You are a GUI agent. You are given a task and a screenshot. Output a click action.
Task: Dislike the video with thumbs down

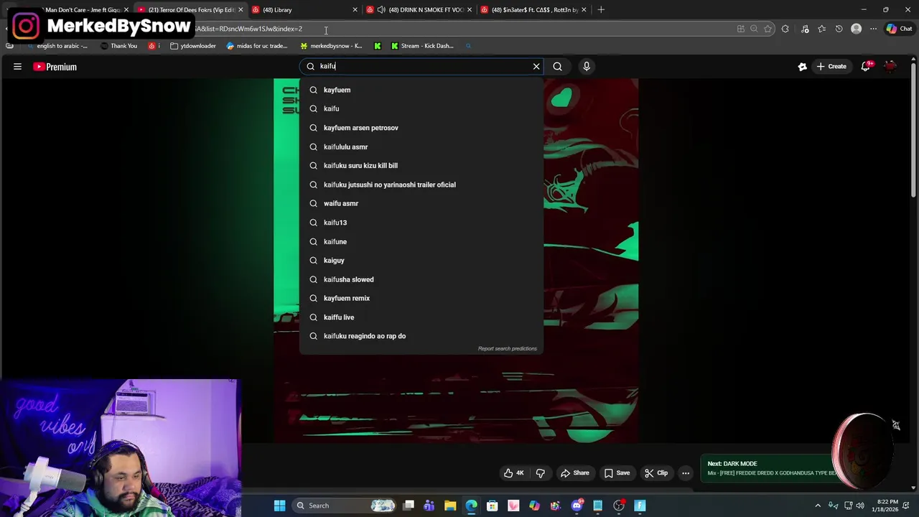pyautogui.click(x=541, y=473)
